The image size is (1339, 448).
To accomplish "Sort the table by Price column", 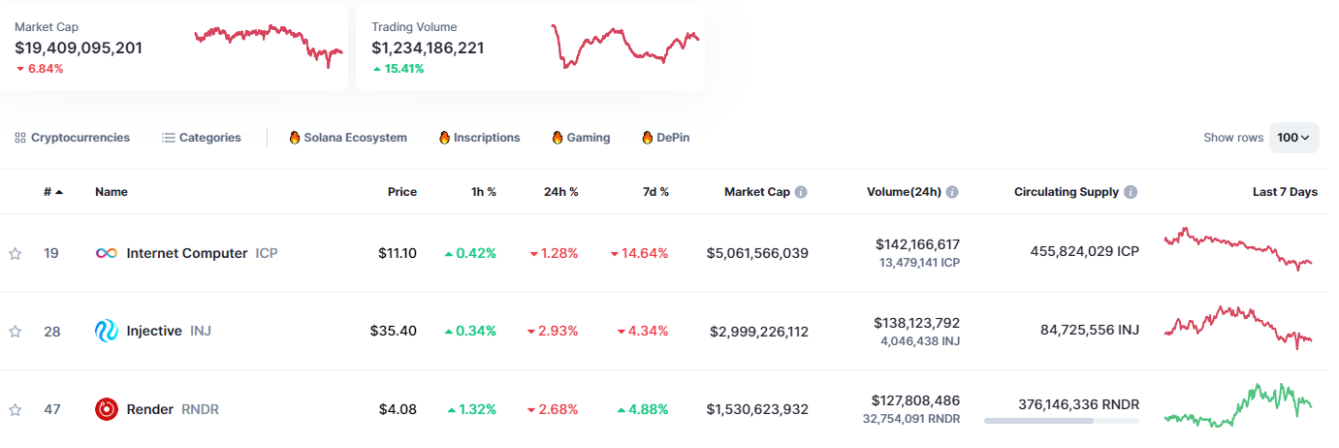I will 401,192.
